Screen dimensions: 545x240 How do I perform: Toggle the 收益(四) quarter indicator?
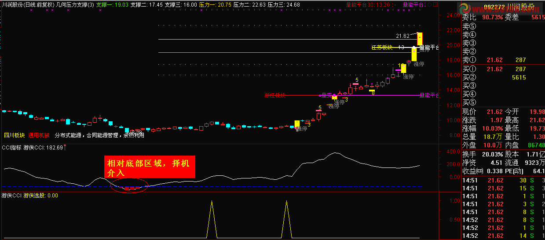tap(479, 171)
